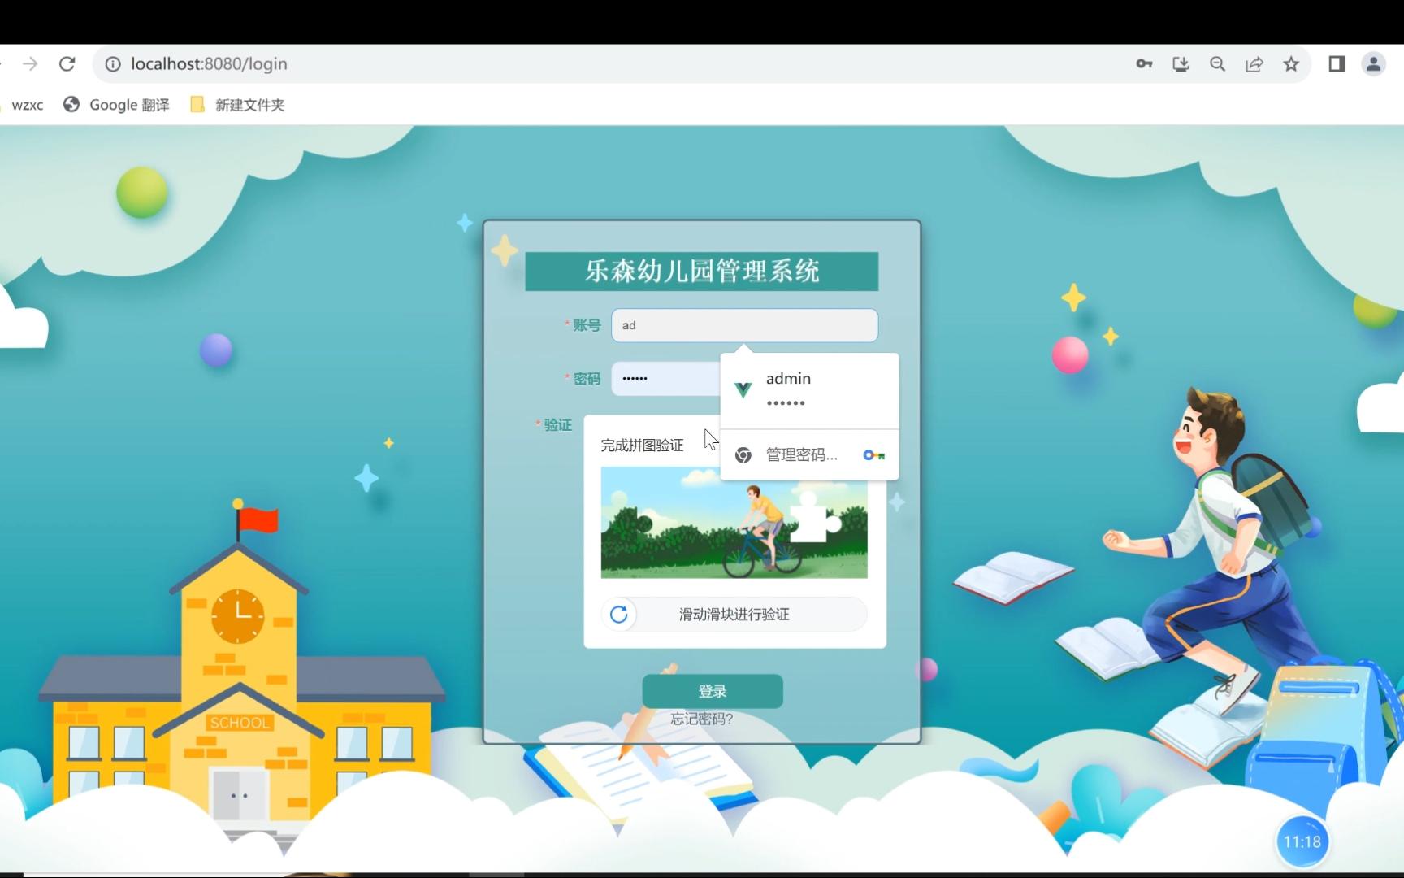
Task: Open the browser downloads icon
Action: [1181, 63]
